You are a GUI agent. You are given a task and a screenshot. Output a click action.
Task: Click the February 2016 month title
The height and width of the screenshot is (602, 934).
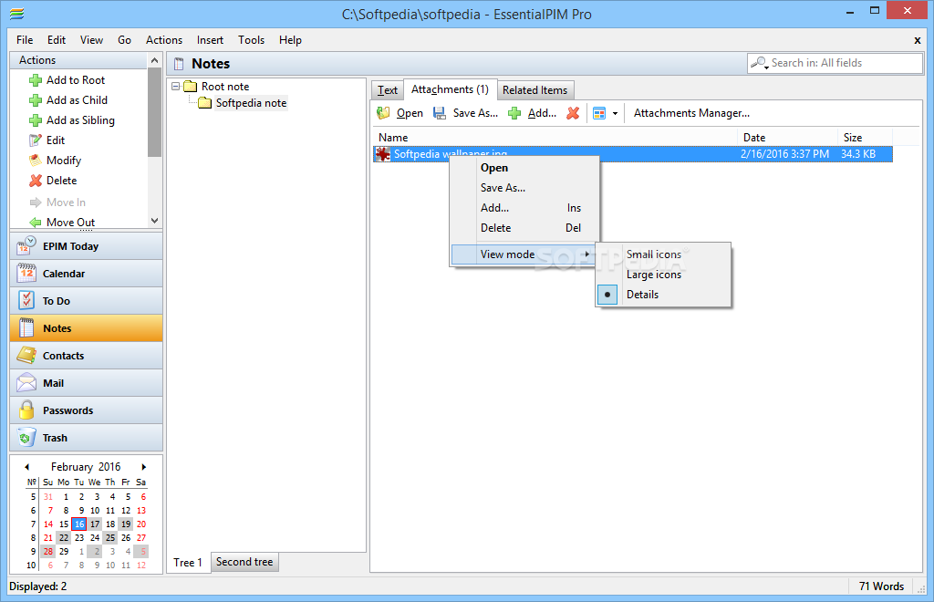click(x=86, y=467)
